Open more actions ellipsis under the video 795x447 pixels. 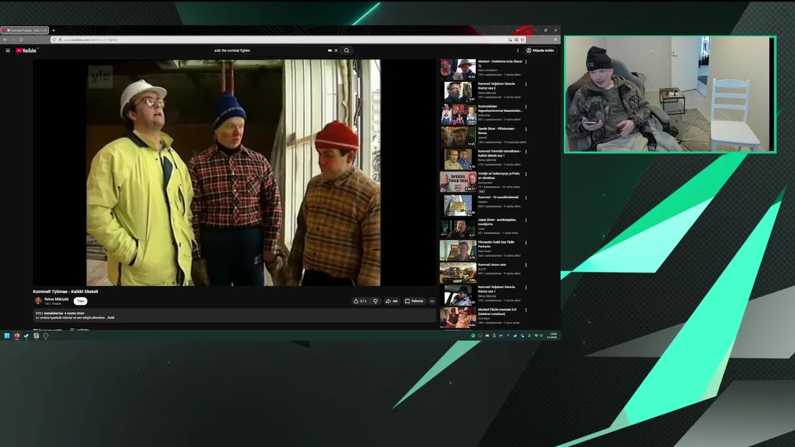tap(432, 301)
